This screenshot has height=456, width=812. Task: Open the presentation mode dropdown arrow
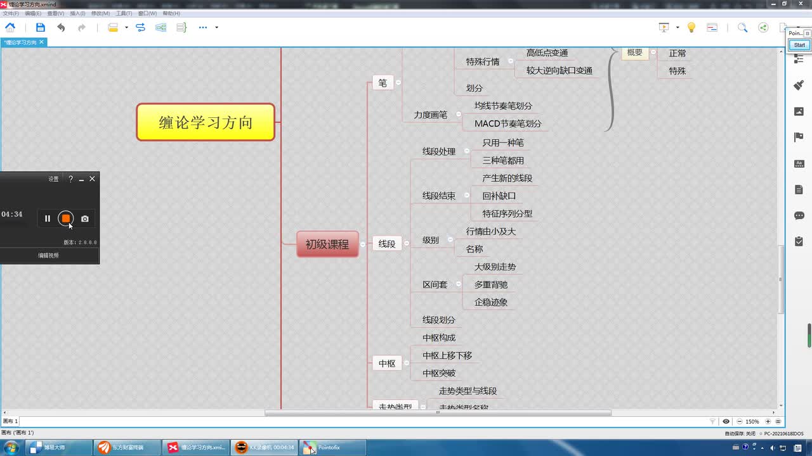[678, 28]
